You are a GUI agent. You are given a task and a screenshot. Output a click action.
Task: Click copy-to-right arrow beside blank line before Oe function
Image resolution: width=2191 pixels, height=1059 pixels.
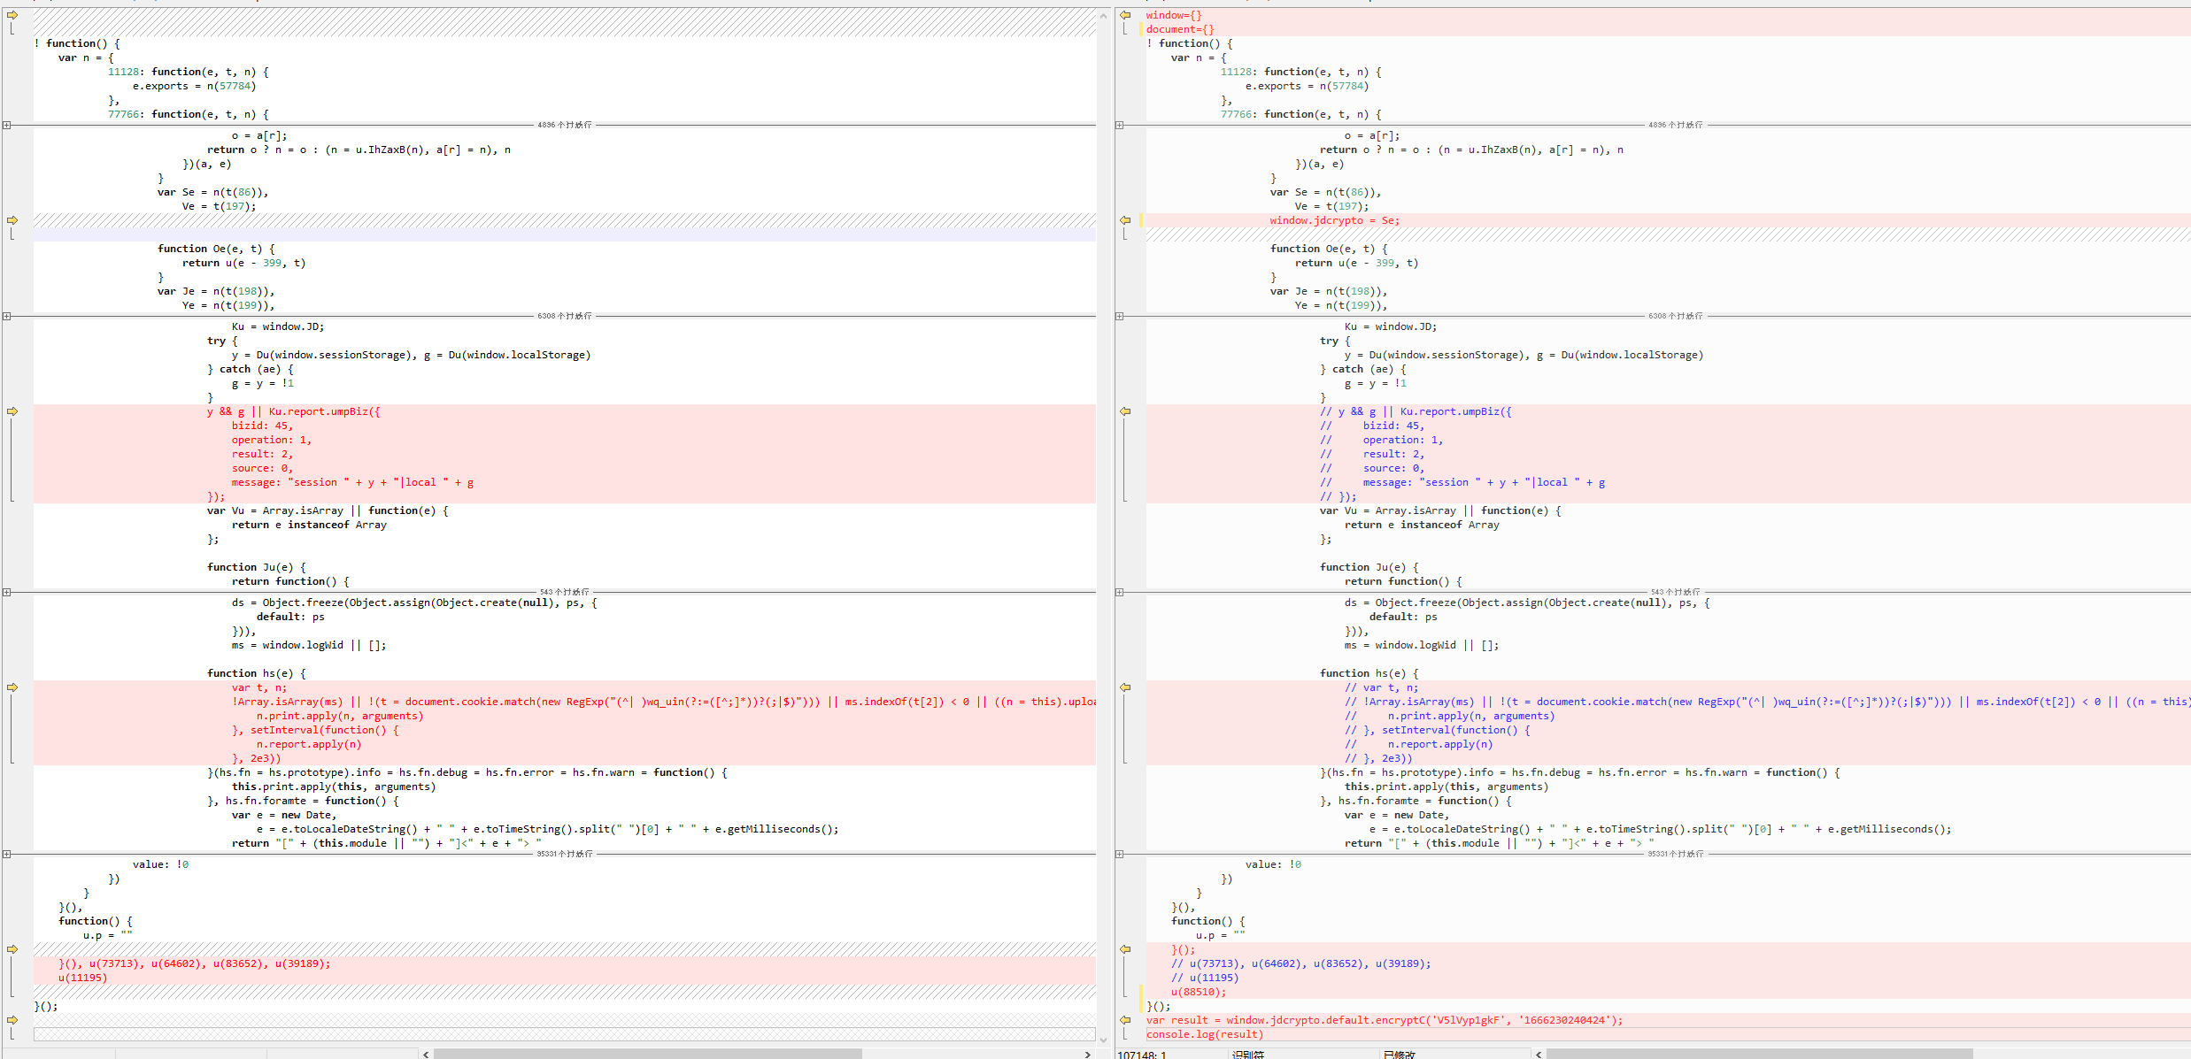tap(12, 220)
